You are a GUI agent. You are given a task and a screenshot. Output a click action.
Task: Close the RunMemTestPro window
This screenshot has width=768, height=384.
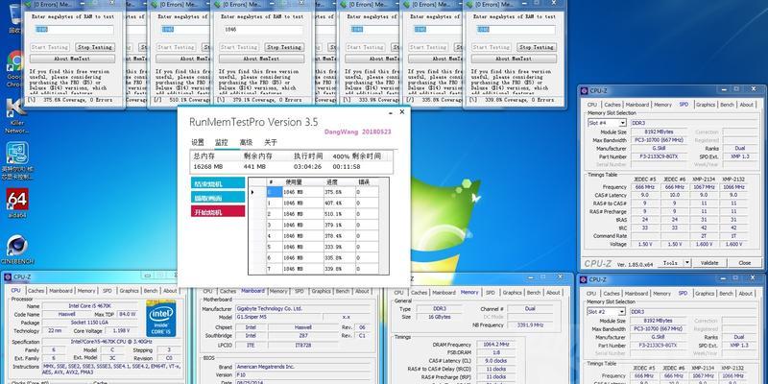tap(402, 112)
